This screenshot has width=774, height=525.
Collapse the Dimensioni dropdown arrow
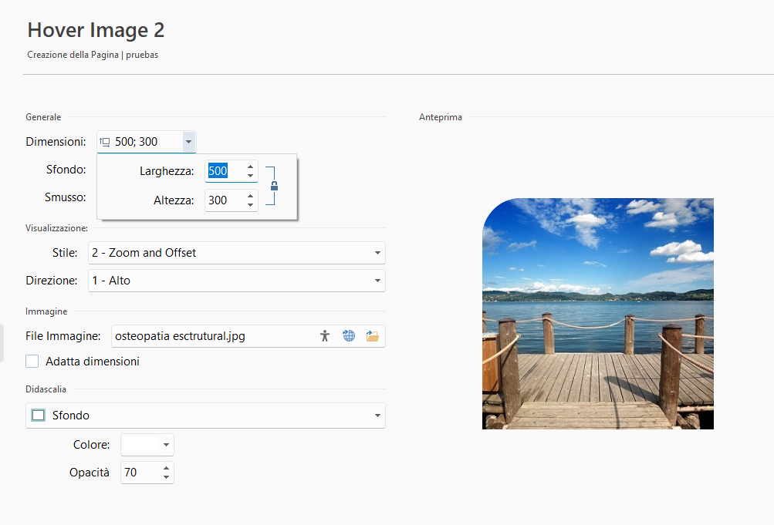pos(188,142)
